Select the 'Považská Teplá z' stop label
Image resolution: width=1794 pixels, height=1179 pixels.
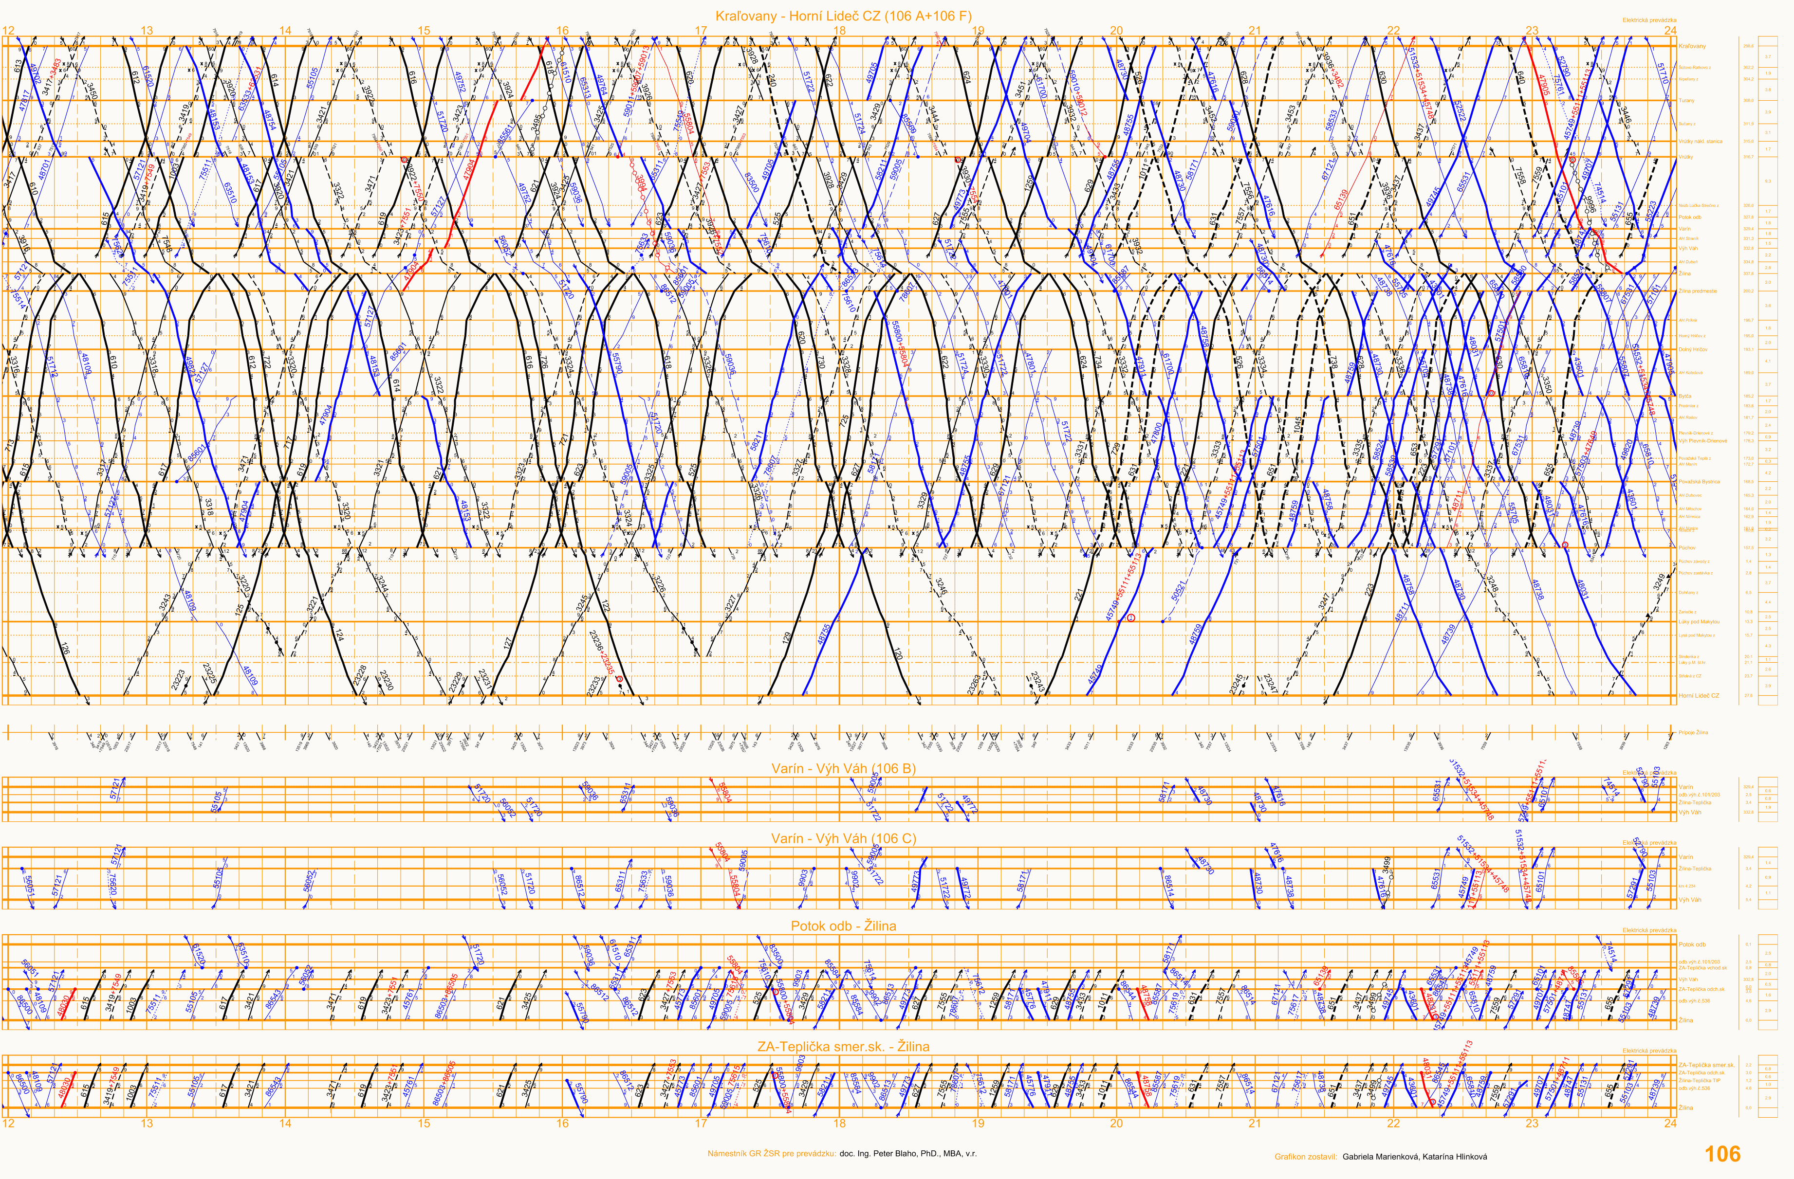(x=1695, y=459)
